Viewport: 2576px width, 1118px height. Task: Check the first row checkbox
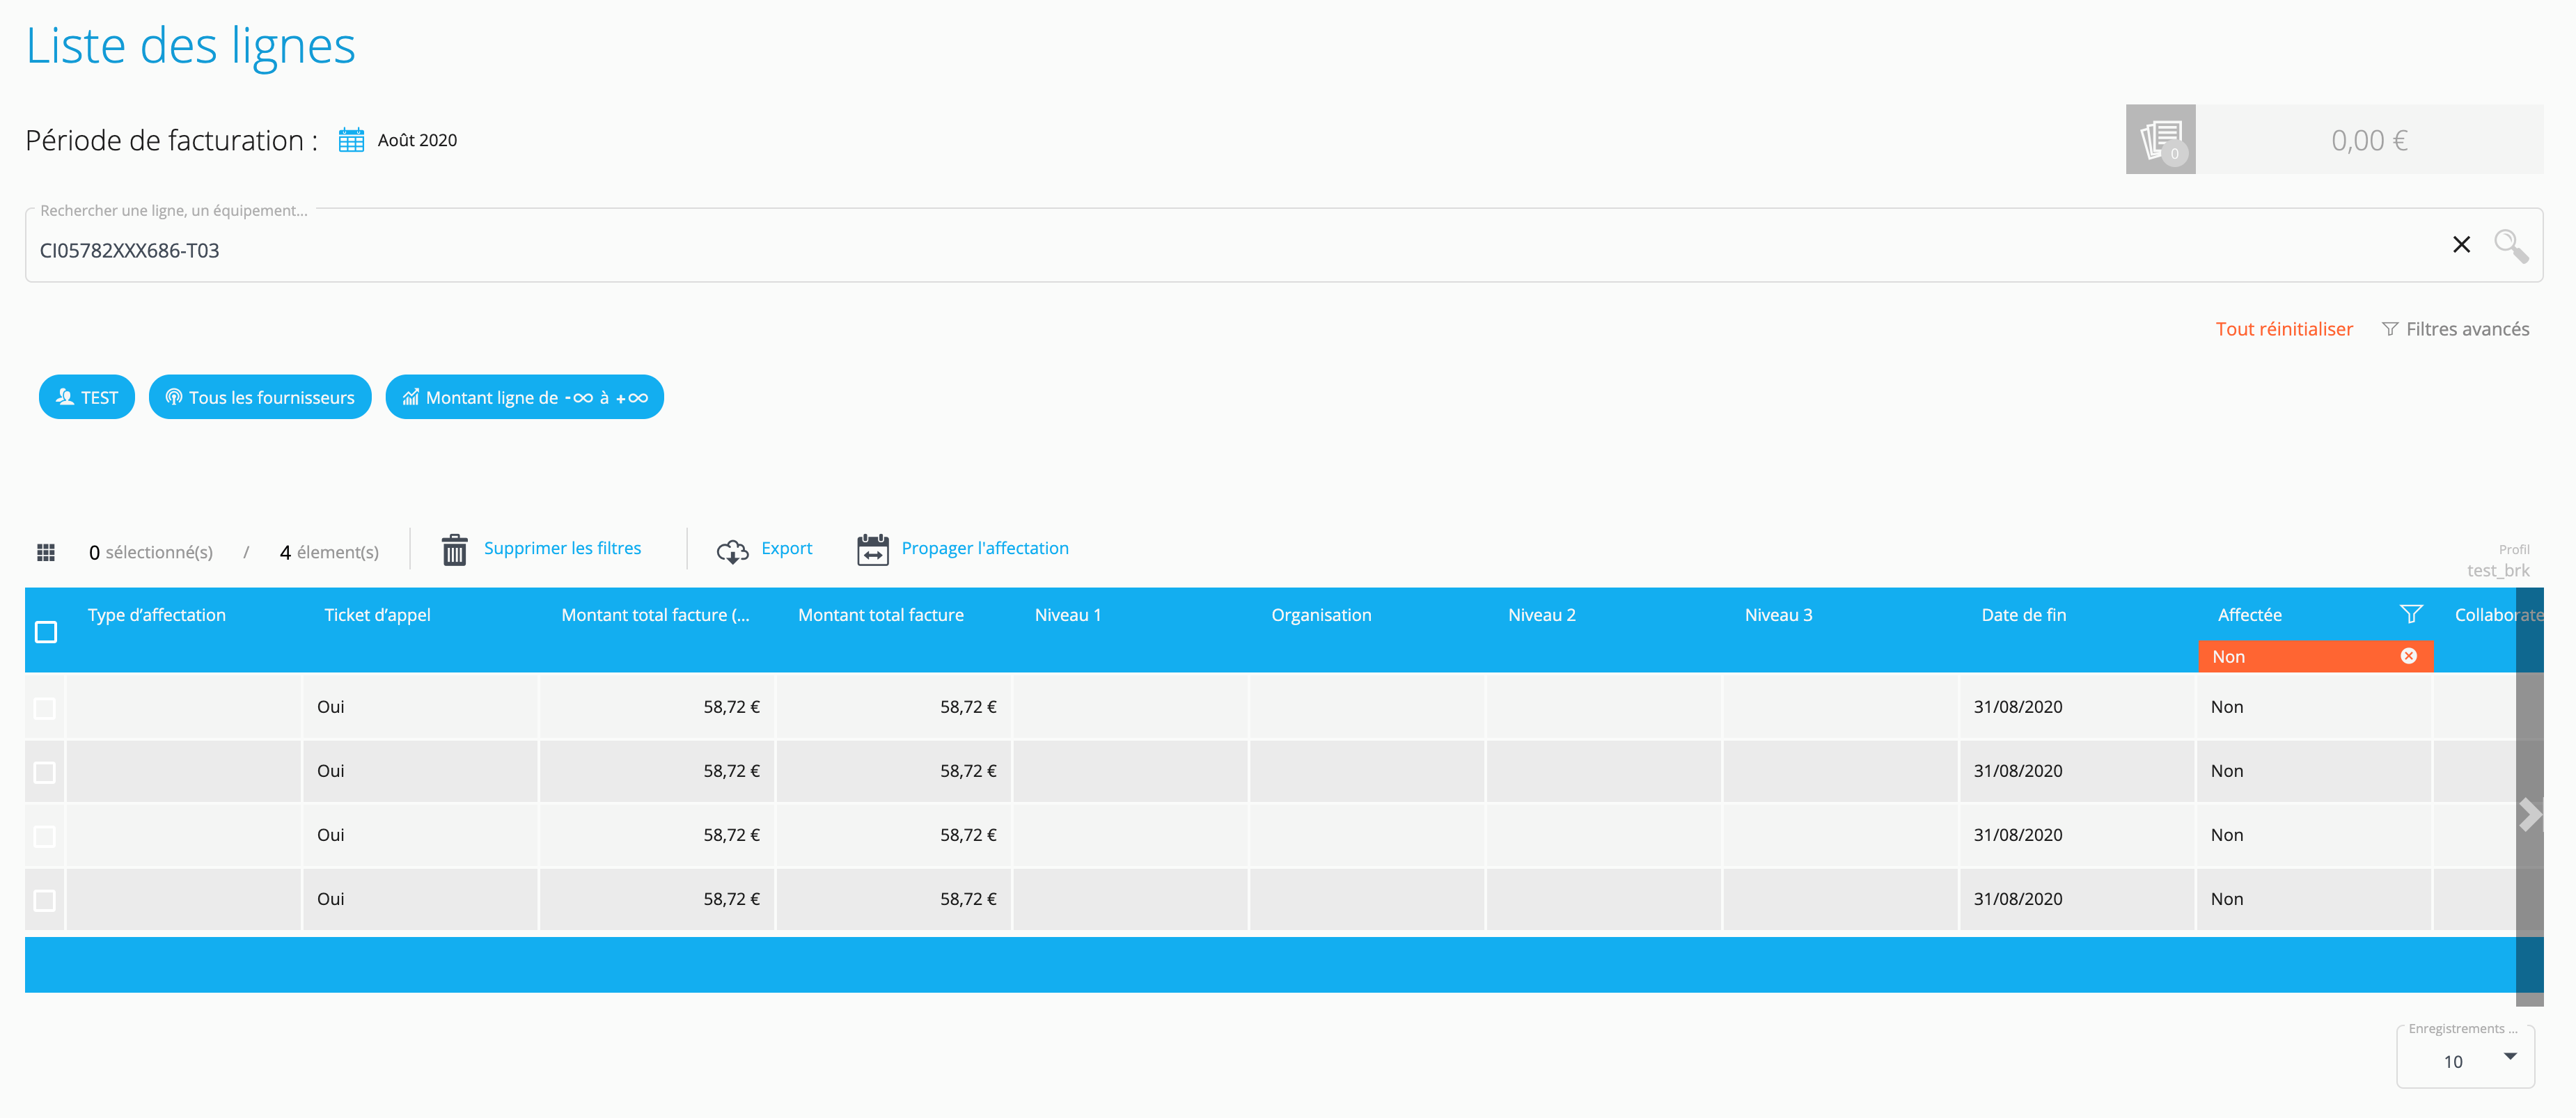pos(45,708)
